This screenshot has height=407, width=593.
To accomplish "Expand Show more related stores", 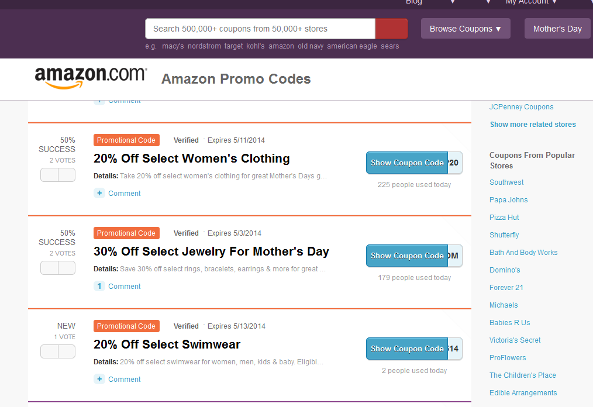I will pyautogui.click(x=532, y=125).
